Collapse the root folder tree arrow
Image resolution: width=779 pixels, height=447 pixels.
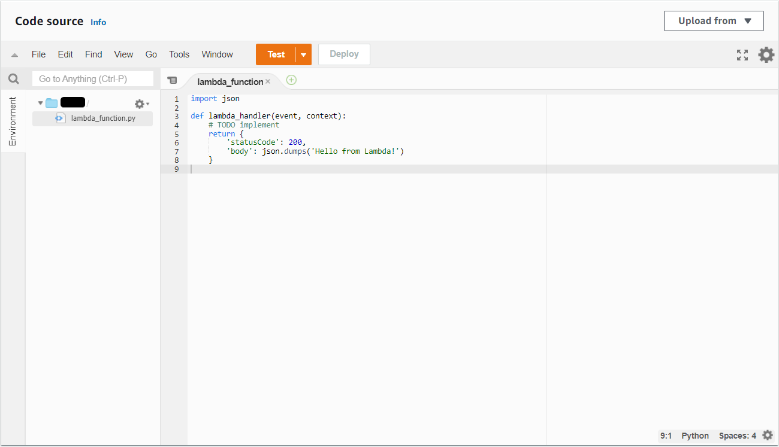tap(40, 103)
